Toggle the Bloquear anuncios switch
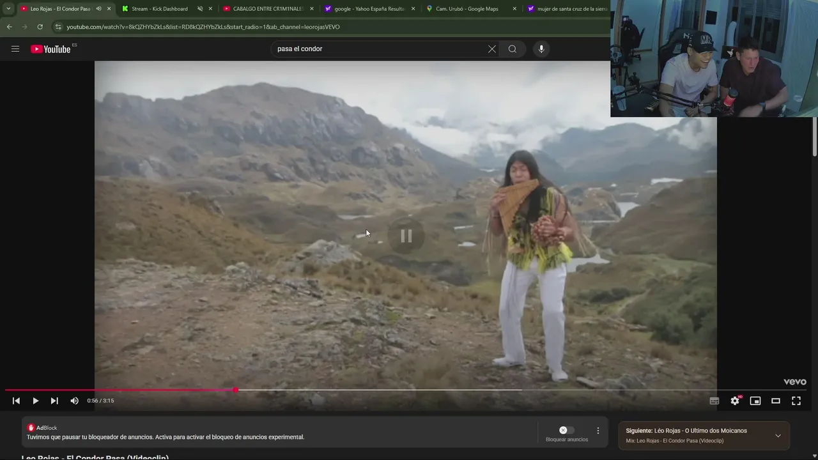Viewport: 818px width, 460px height. 567,431
